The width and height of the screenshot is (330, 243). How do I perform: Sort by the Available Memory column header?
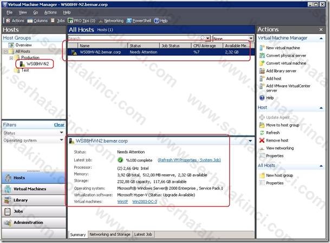pos(238,46)
